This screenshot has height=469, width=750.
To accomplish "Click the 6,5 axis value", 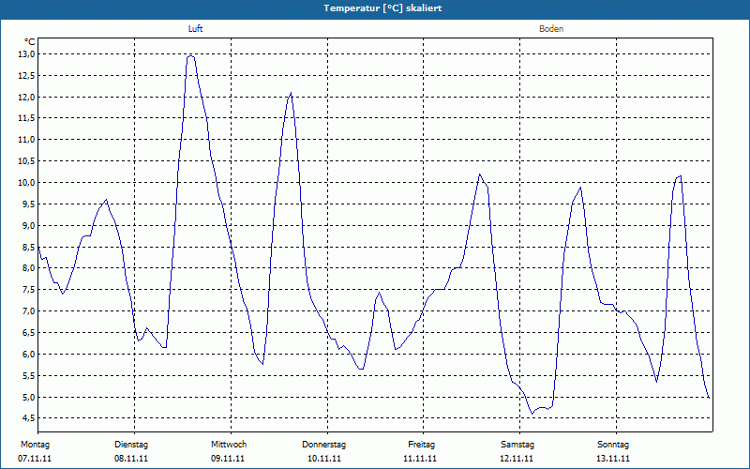I will point(29,333).
